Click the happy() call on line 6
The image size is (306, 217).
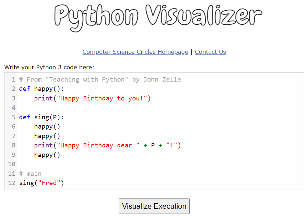click(47, 126)
